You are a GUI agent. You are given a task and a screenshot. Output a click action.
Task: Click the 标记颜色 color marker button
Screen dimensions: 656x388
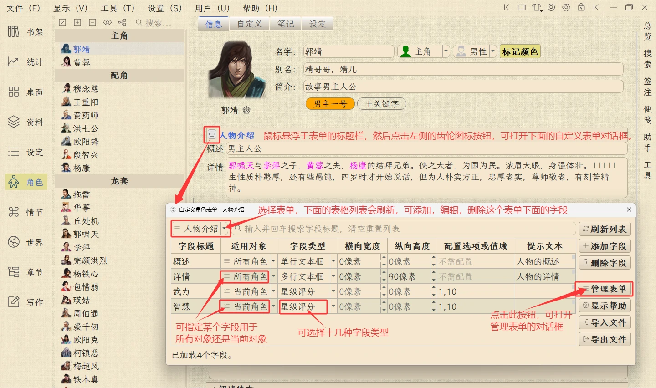(520, 51)
